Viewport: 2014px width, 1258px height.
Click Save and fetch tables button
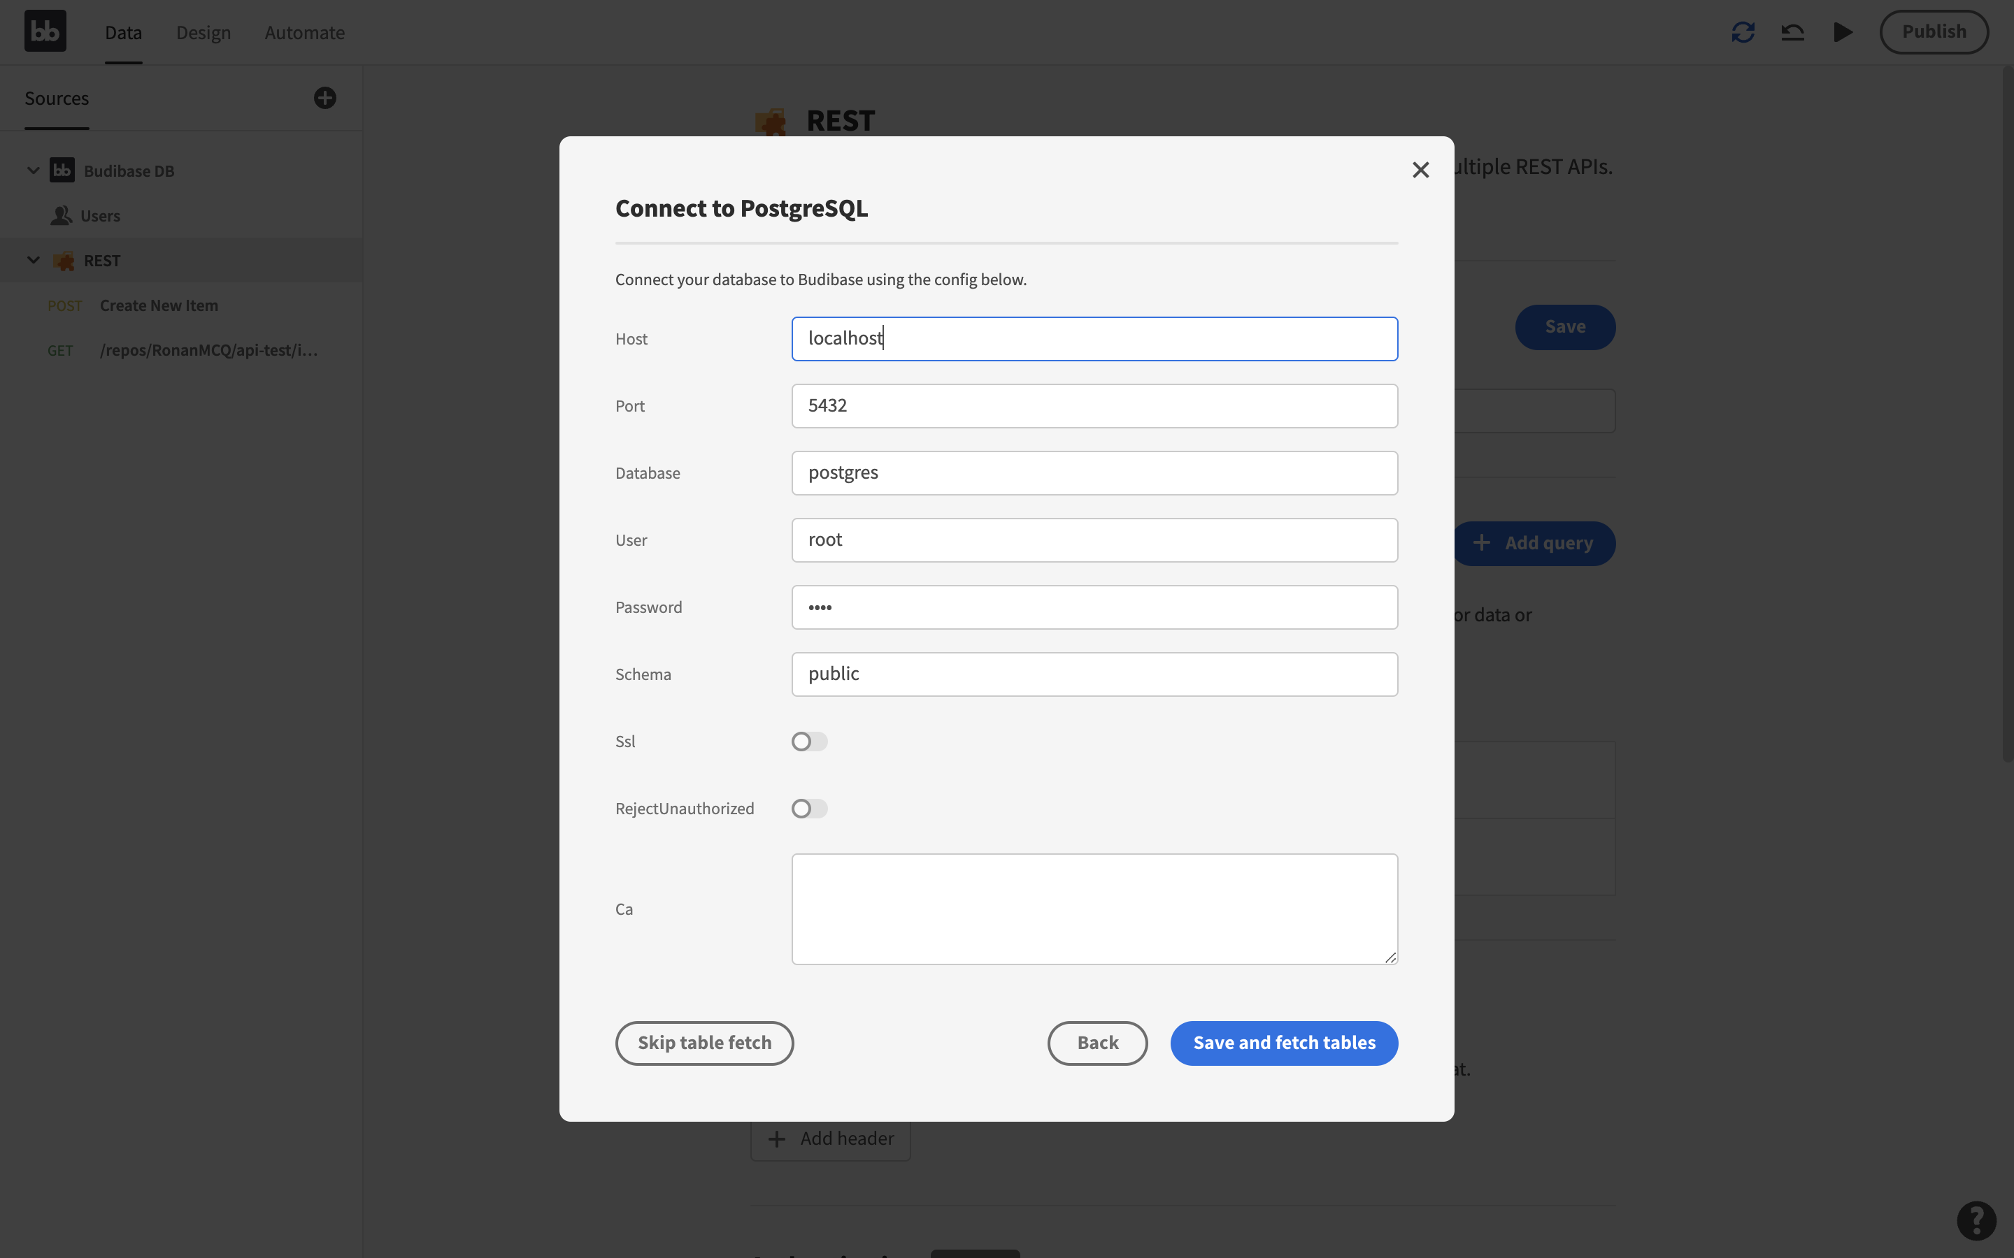[x=1283, y=1042]
